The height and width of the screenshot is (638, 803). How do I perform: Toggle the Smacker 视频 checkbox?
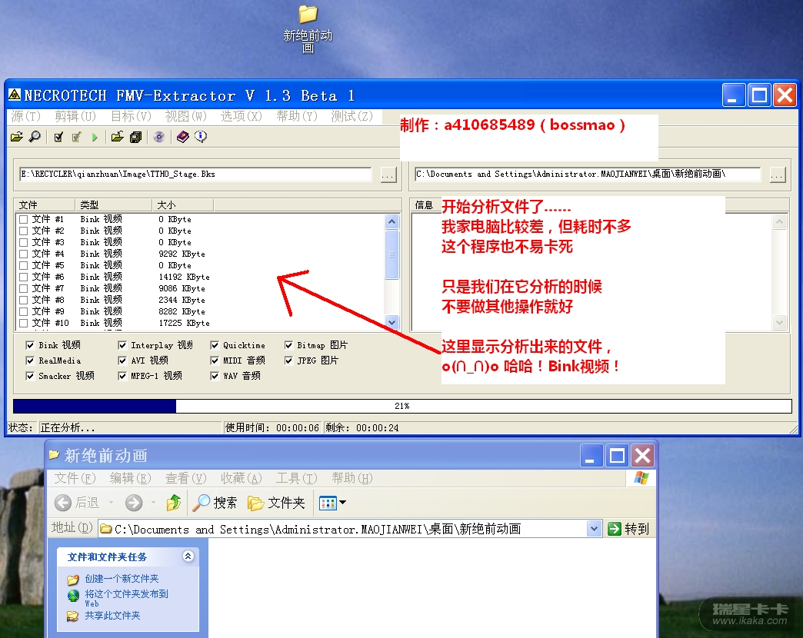click(x=30, y=376)
